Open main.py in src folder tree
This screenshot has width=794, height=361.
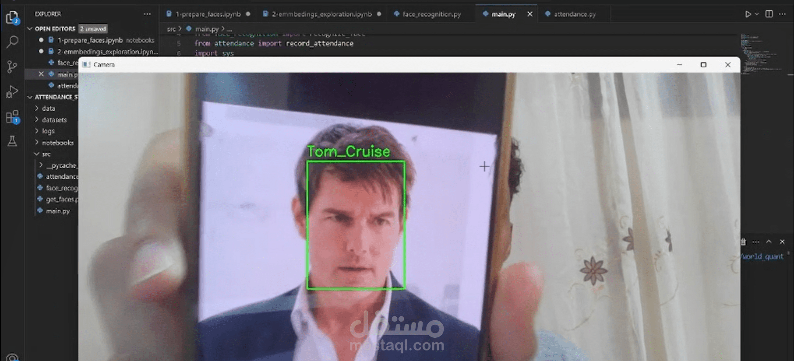58,211
